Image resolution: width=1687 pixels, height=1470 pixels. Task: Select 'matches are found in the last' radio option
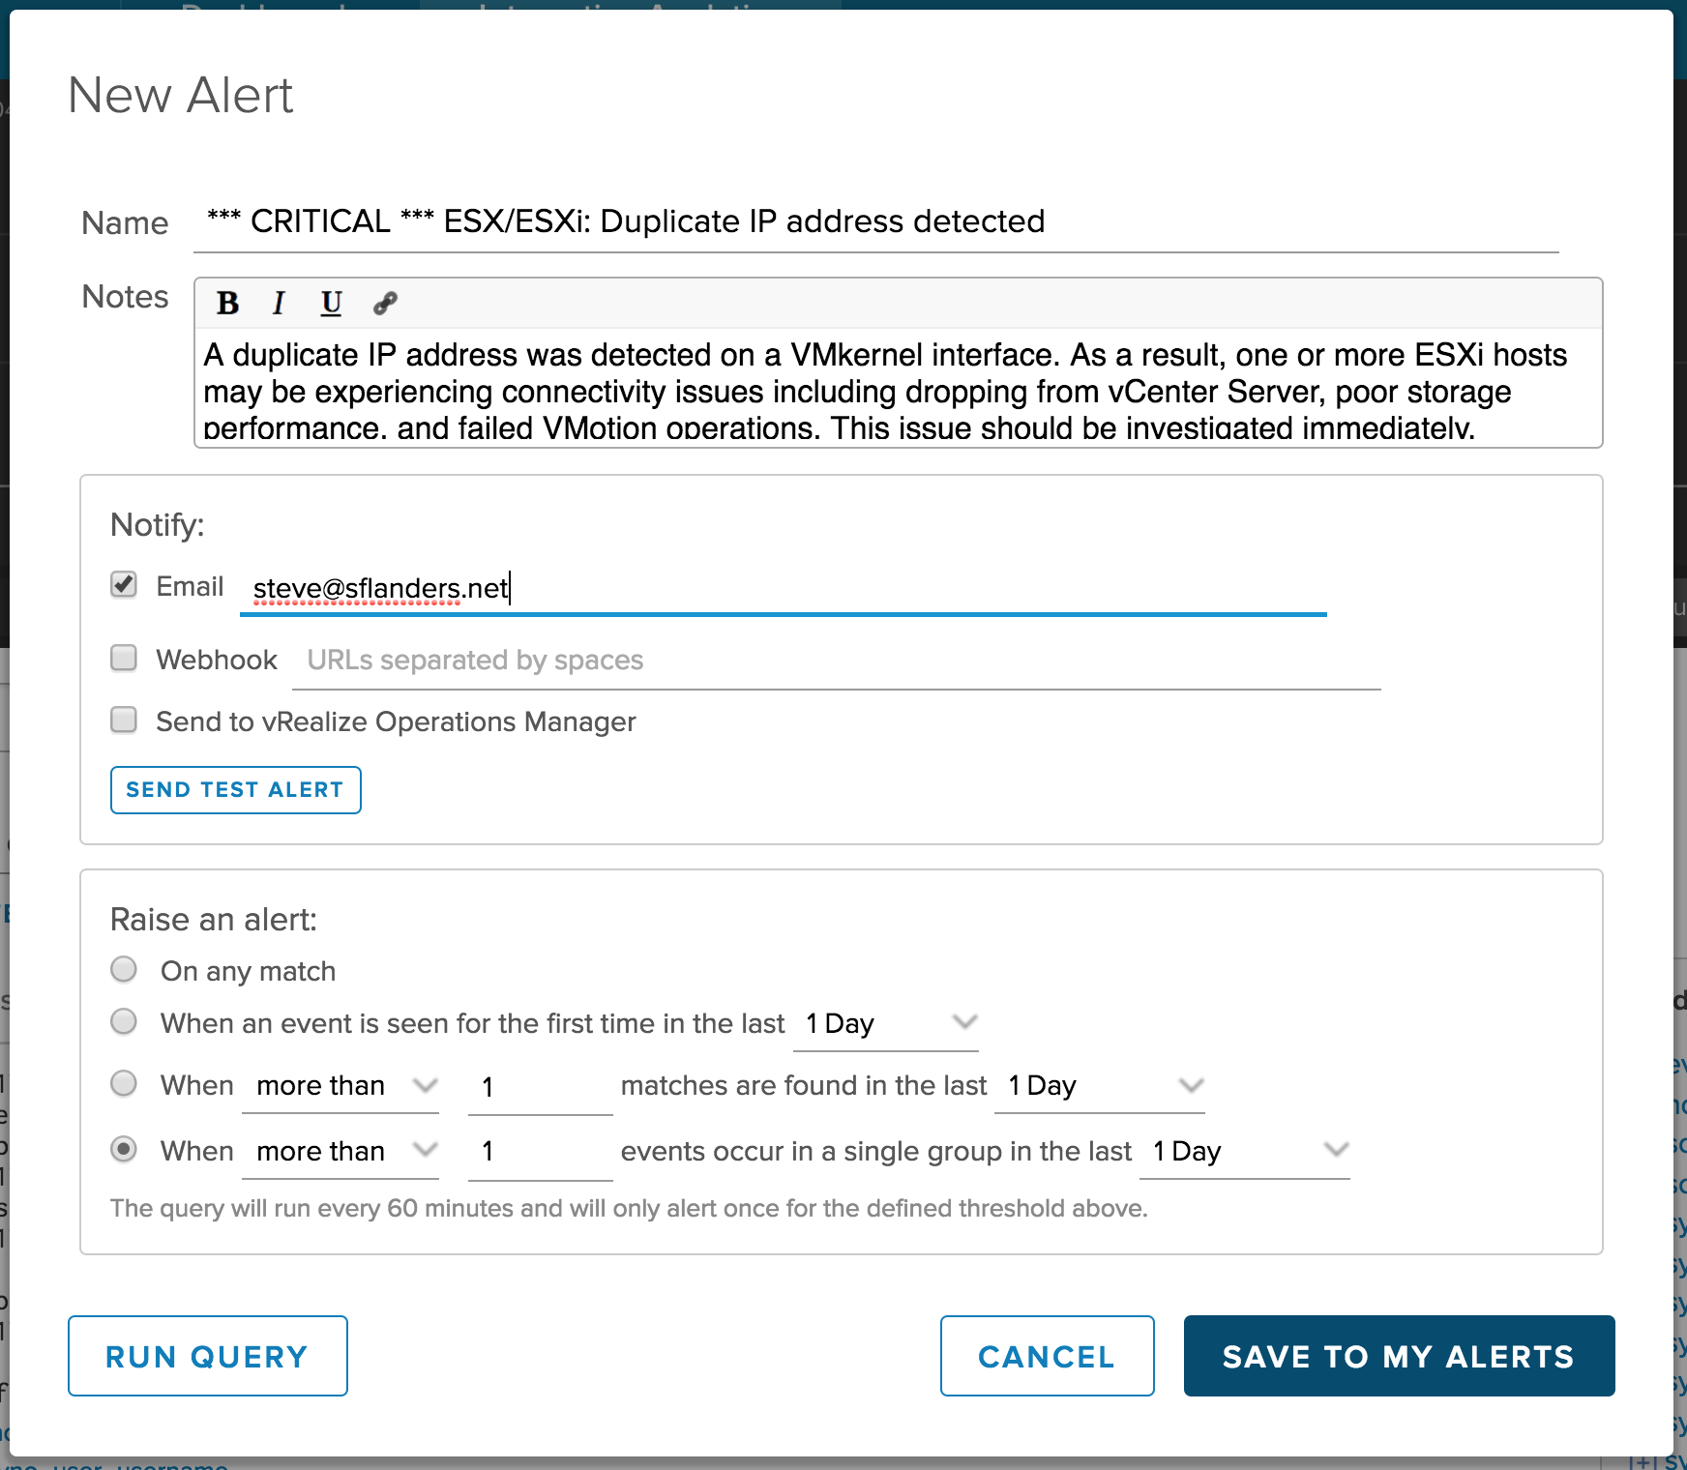click(x=124, y=1084)
